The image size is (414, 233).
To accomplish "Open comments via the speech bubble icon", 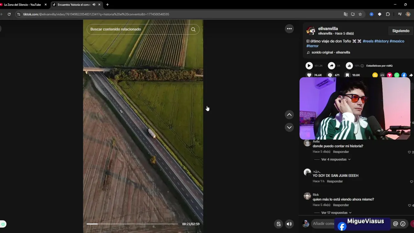I will (330, 75).
